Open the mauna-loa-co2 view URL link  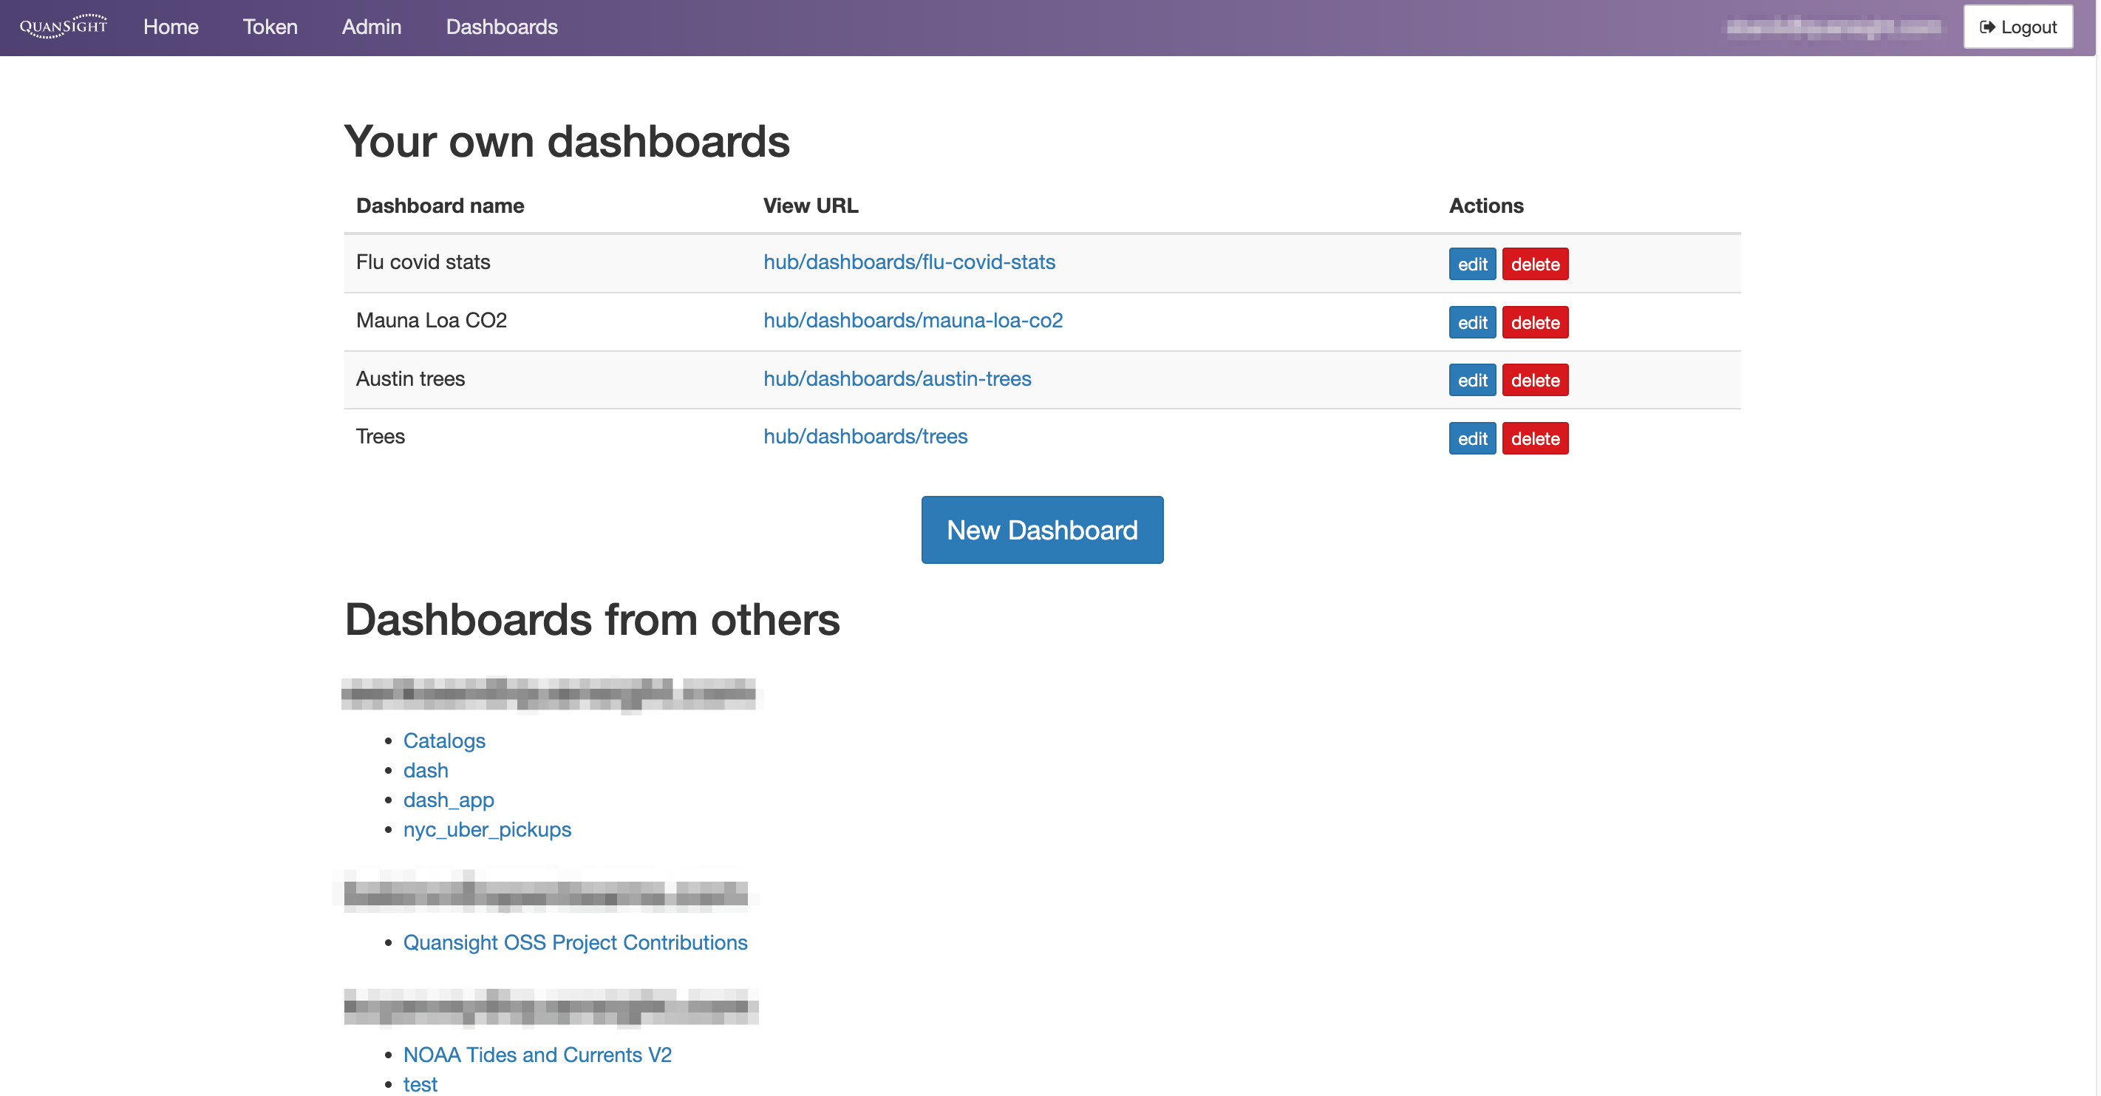913,321
